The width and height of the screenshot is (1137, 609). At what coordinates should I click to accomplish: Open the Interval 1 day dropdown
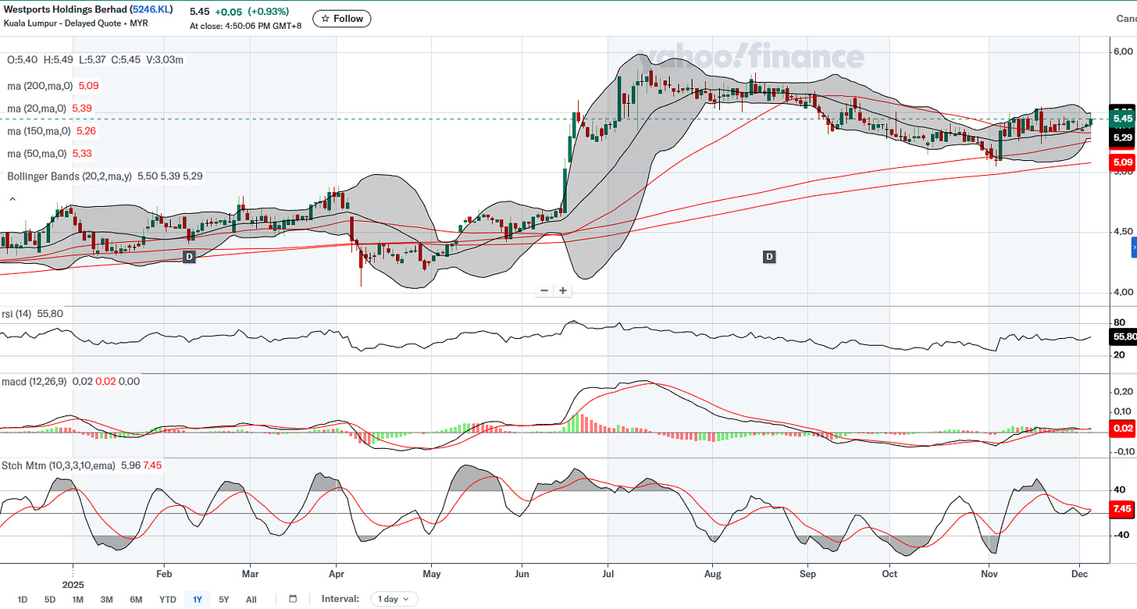pos(394,599)
